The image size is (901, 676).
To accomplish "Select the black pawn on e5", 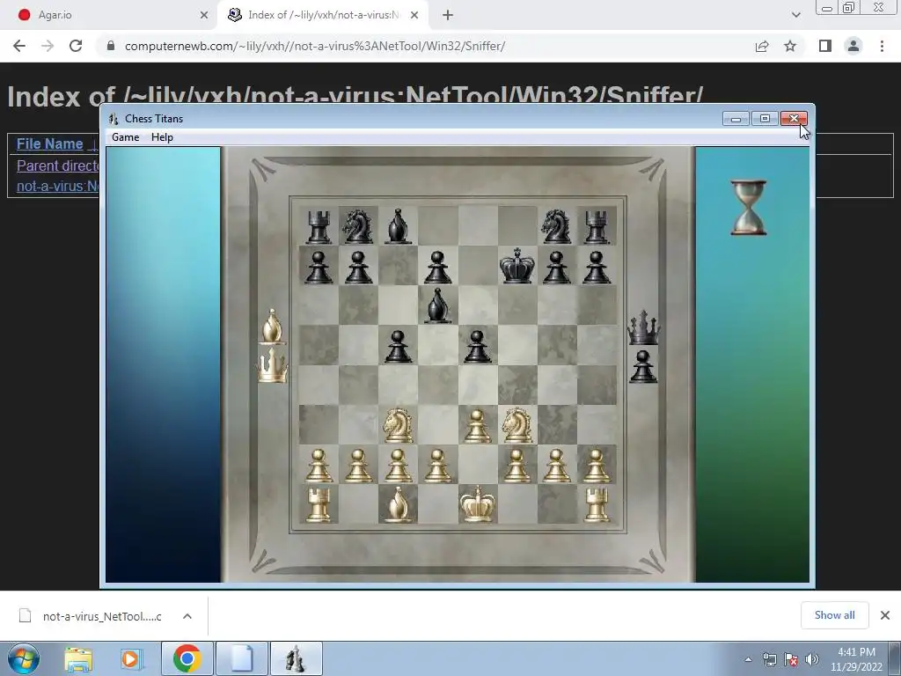I will pos(477,346).
